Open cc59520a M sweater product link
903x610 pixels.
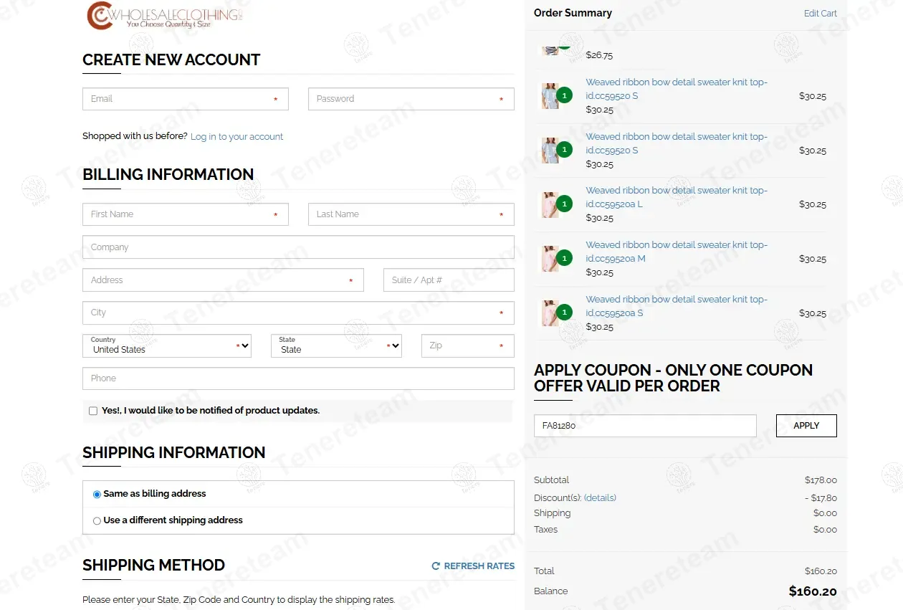point(677,252)
